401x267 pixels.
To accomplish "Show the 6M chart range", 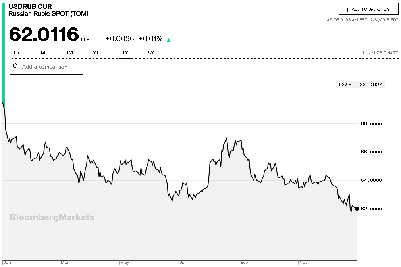I will pos(69,53).
